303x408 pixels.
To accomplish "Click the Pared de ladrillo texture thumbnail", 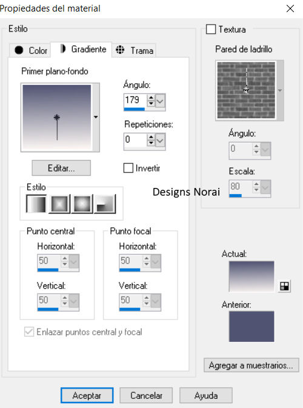I will coord(246,90).
